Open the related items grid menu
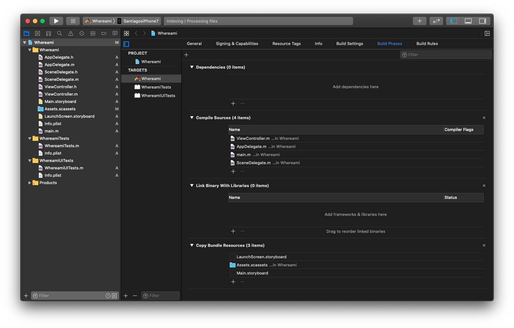The width and height of the screenshot is (514, 328). point(126,33)
